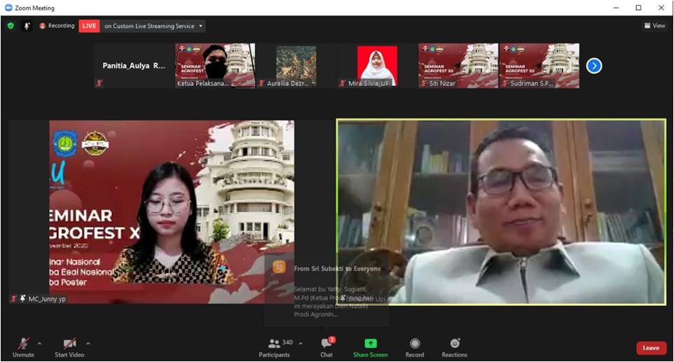Select Mira Silvia_UPI participant thumbnail
The image size is (674, 362).
[x=377, y=66]
